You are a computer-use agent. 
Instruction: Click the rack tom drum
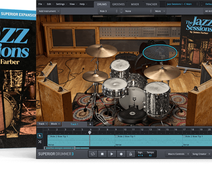(x=120, y=68)
